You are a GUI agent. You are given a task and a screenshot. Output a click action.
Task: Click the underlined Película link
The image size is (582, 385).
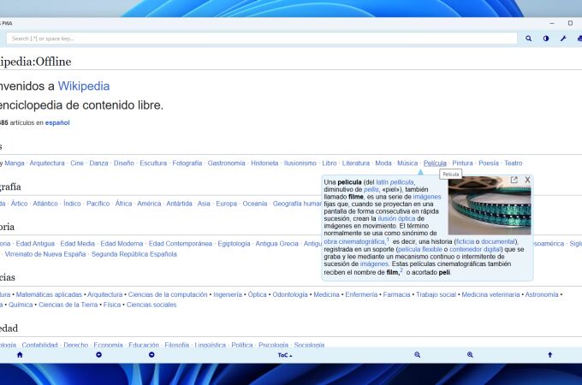click(x=435, y=163)
